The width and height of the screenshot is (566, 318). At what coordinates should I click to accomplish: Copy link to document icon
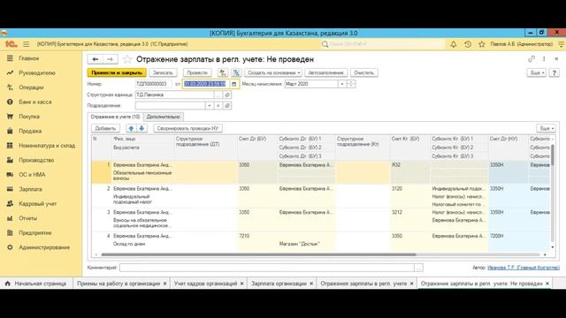(532, 59)
